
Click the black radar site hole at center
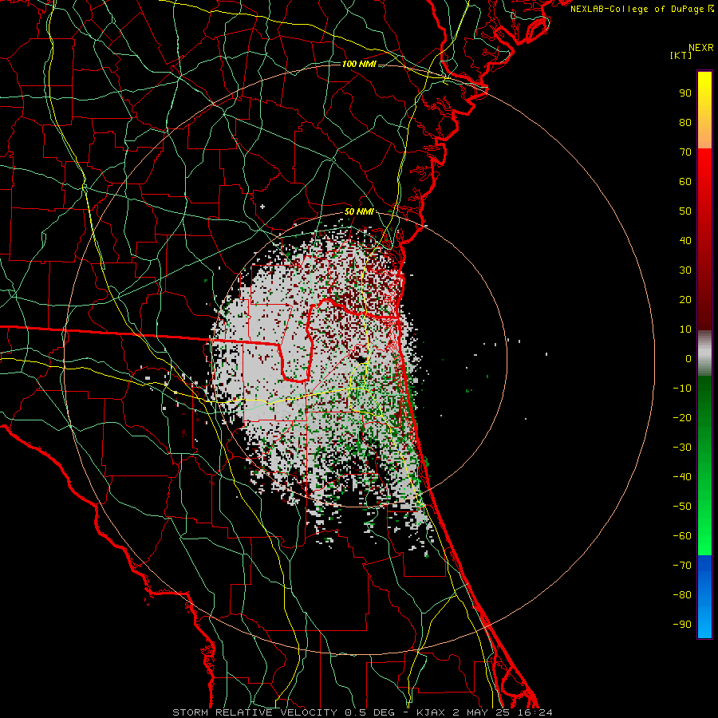tap(361, 359)
